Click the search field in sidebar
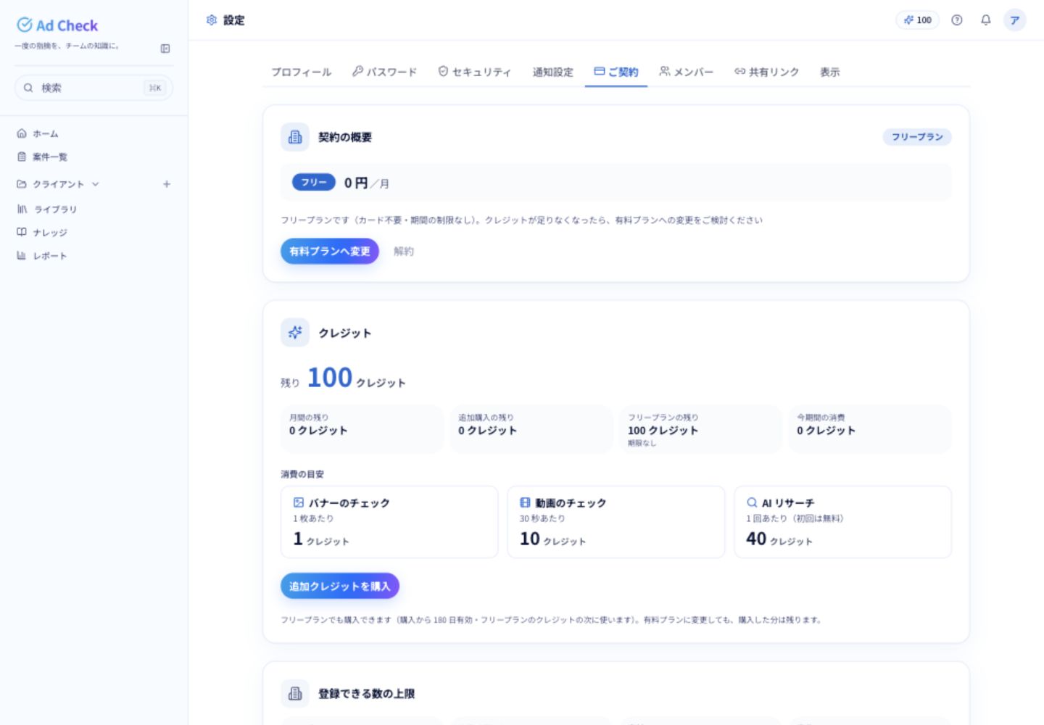1044x725 pixels. [x=94, y=88]
